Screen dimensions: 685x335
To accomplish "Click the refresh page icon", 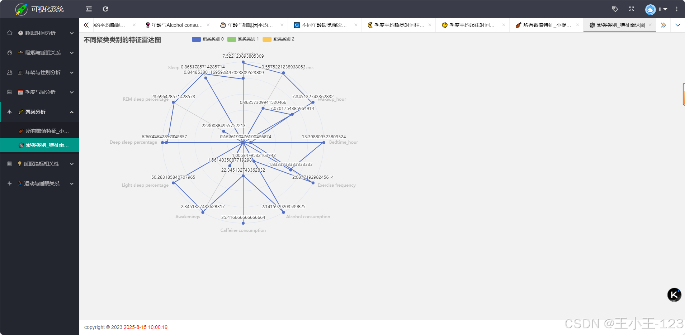I will pos(105,9).
